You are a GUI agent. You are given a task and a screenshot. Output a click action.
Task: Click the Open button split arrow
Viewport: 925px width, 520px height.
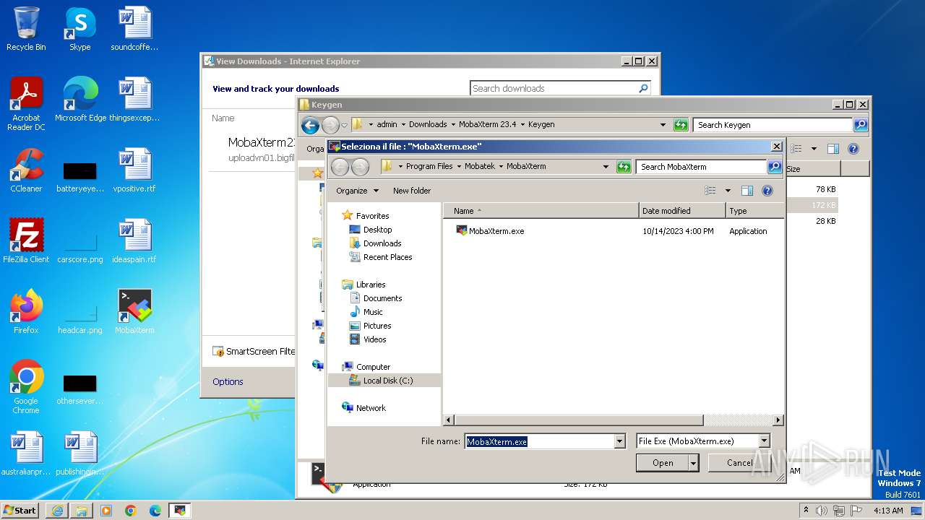coord(694,463)
